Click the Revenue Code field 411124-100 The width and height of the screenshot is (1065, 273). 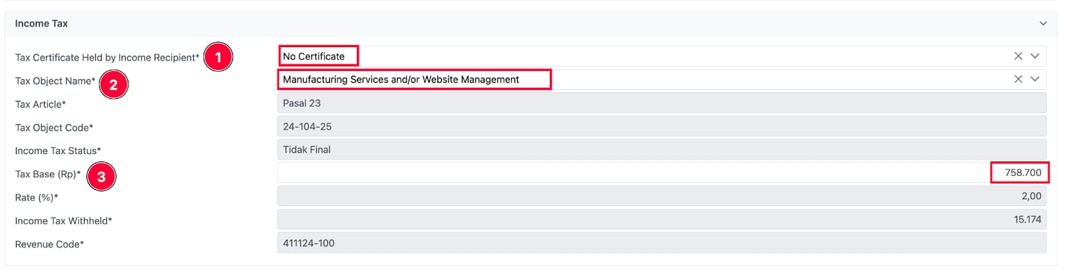(661, 243)
